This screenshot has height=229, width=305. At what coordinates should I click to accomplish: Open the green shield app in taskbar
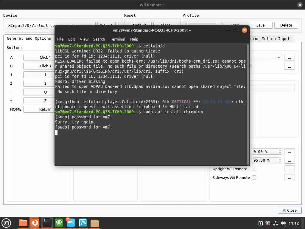(59, 223)
